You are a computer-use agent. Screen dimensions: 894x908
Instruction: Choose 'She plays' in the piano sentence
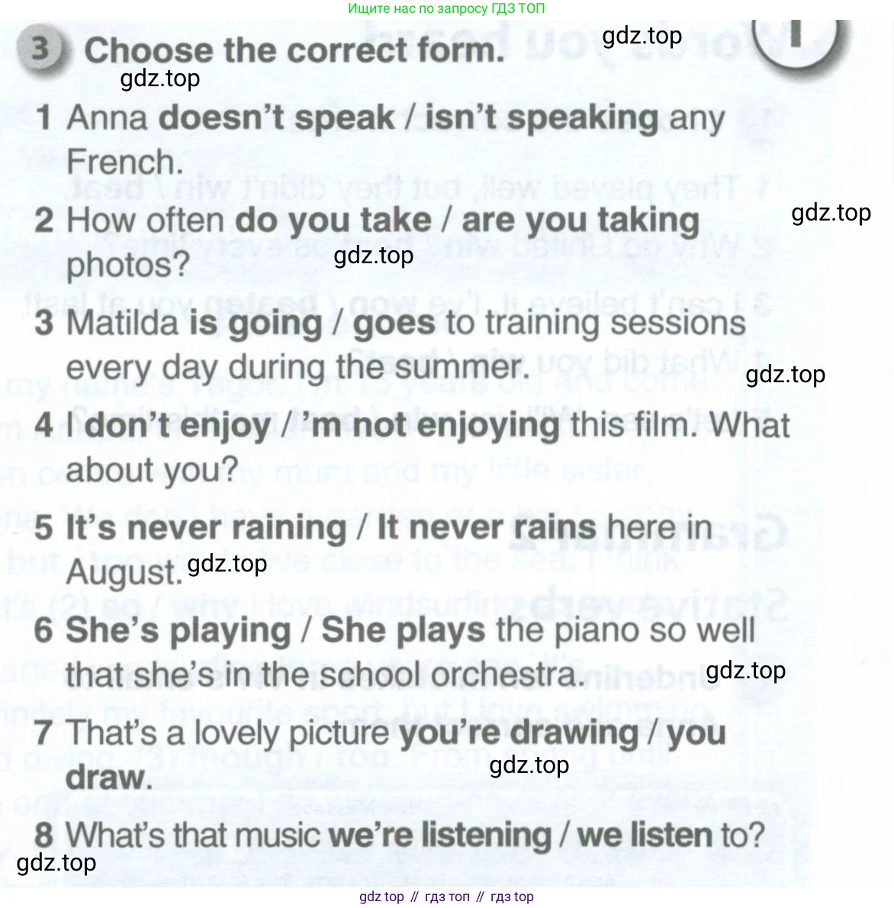click(x=403, y=631)
